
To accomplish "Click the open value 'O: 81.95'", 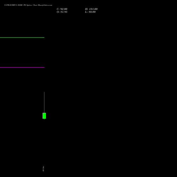I will click(62, 12).
